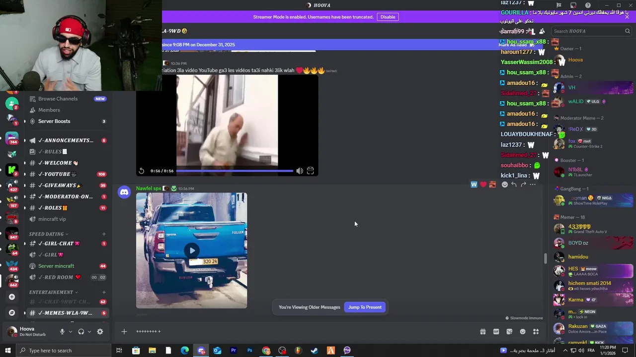Jump To Present button

[365, 307]
